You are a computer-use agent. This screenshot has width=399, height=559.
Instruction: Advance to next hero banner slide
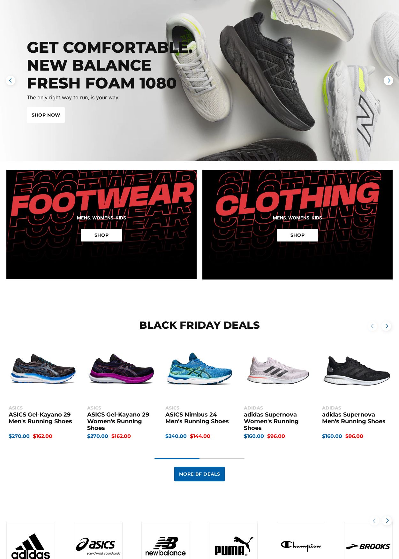click(x=388, y=80)
